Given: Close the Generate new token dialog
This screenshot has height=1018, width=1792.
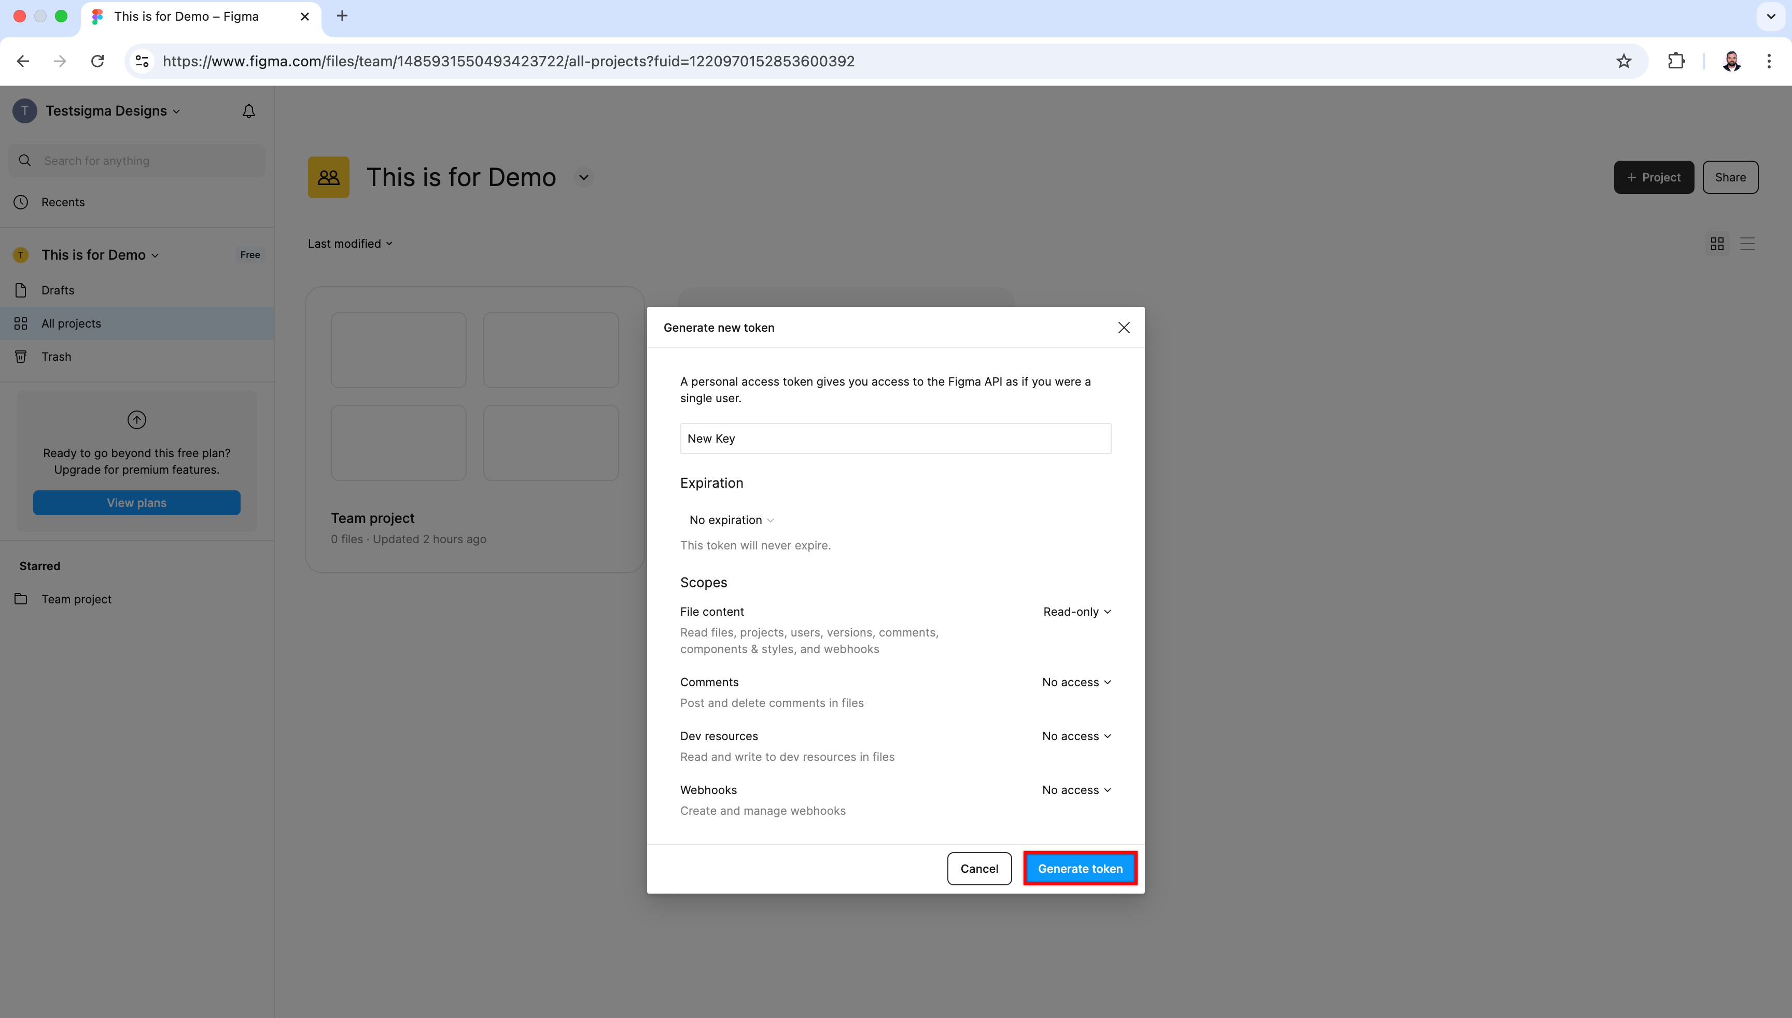Looking at the screenshot, I should 1123,327.
